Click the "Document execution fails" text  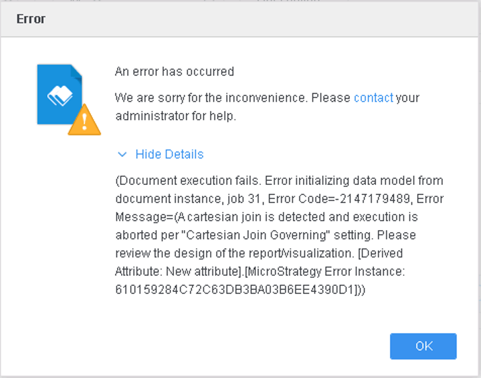(x=187, y=181)
